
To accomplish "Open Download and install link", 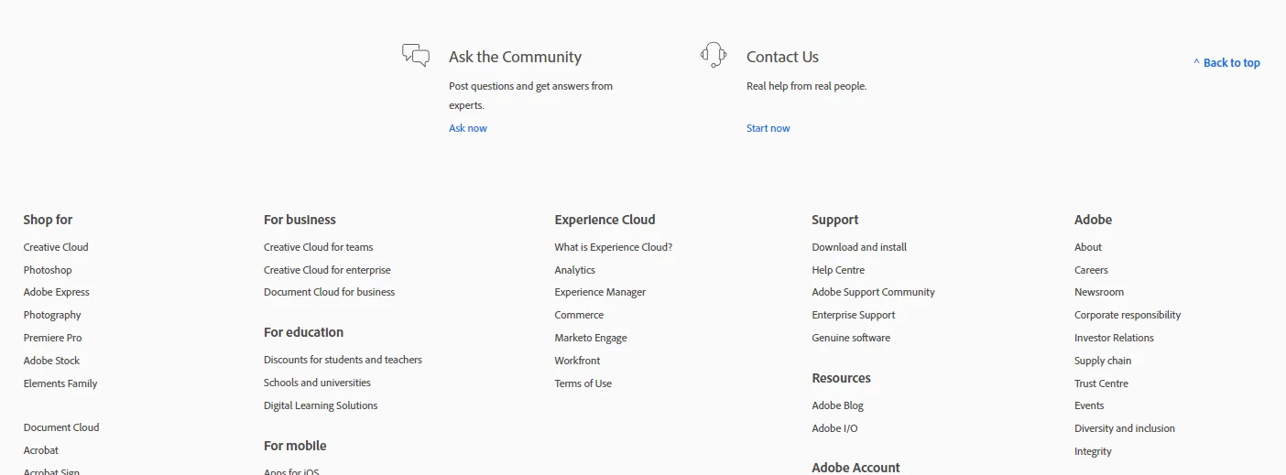I will pos(859,247).
